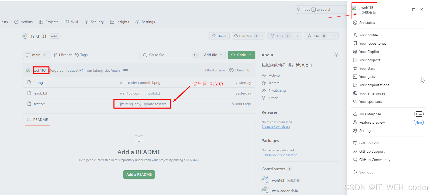Open commit '[keiteng-dev] Update test.txt'
Screen dimensions: 430x195
(x=143, y=104)
